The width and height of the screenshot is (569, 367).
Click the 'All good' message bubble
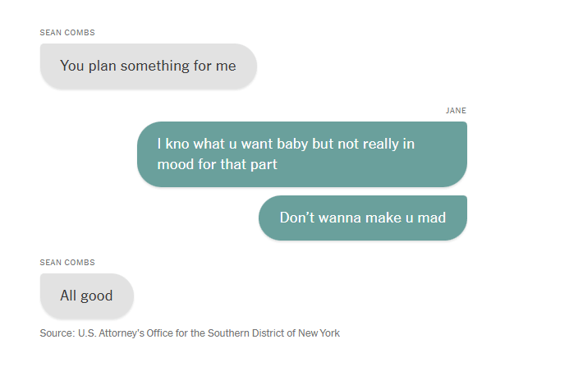[87, 296]
